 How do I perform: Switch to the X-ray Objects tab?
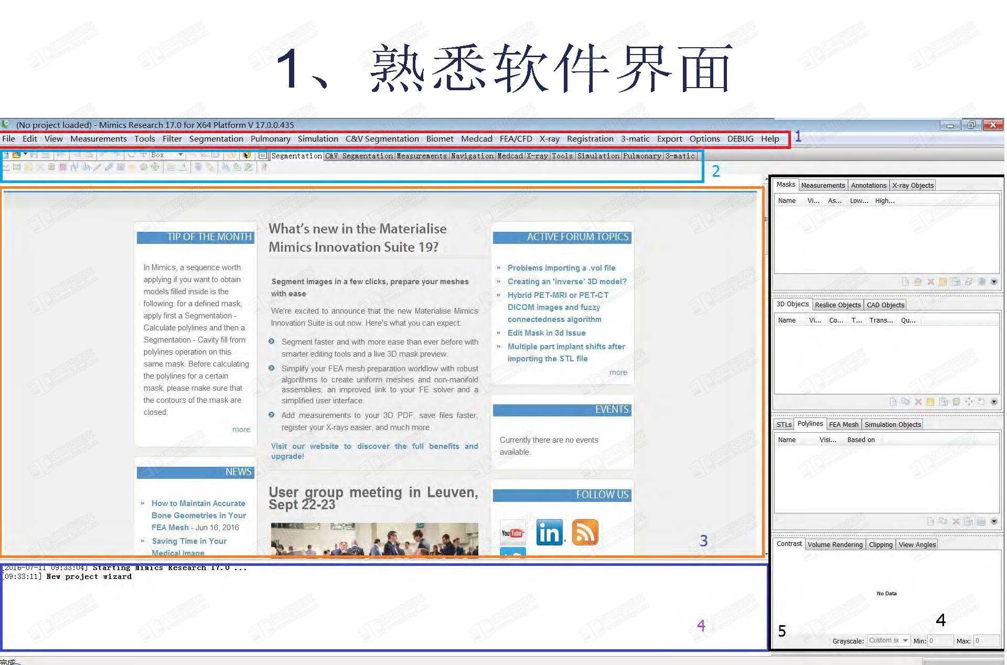pyautogui.click(x=913, y=185)
